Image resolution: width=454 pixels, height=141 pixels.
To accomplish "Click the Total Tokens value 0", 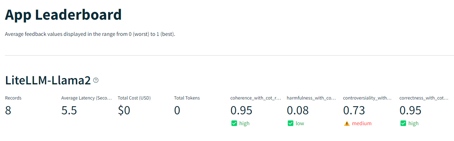I will click(177, 110).
